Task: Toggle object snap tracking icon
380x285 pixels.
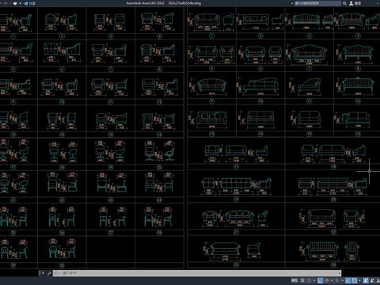Action: click(348, 280)
